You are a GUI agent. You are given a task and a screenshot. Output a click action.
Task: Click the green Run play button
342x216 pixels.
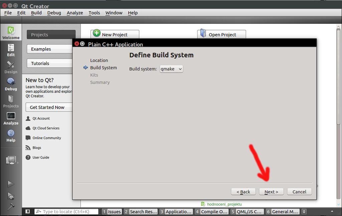click(x=11, y=184)
